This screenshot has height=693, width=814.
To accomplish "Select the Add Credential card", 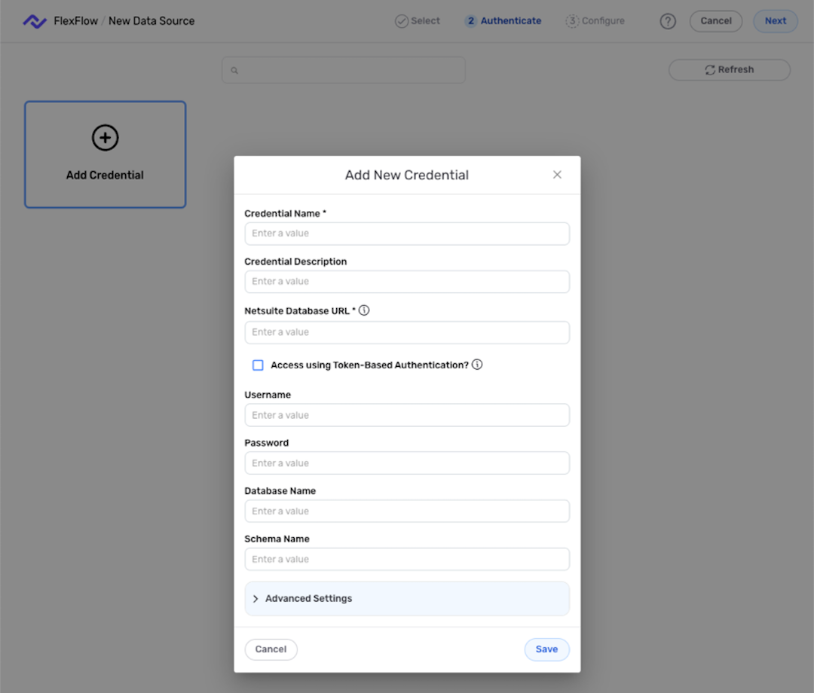I will [106, 154].
